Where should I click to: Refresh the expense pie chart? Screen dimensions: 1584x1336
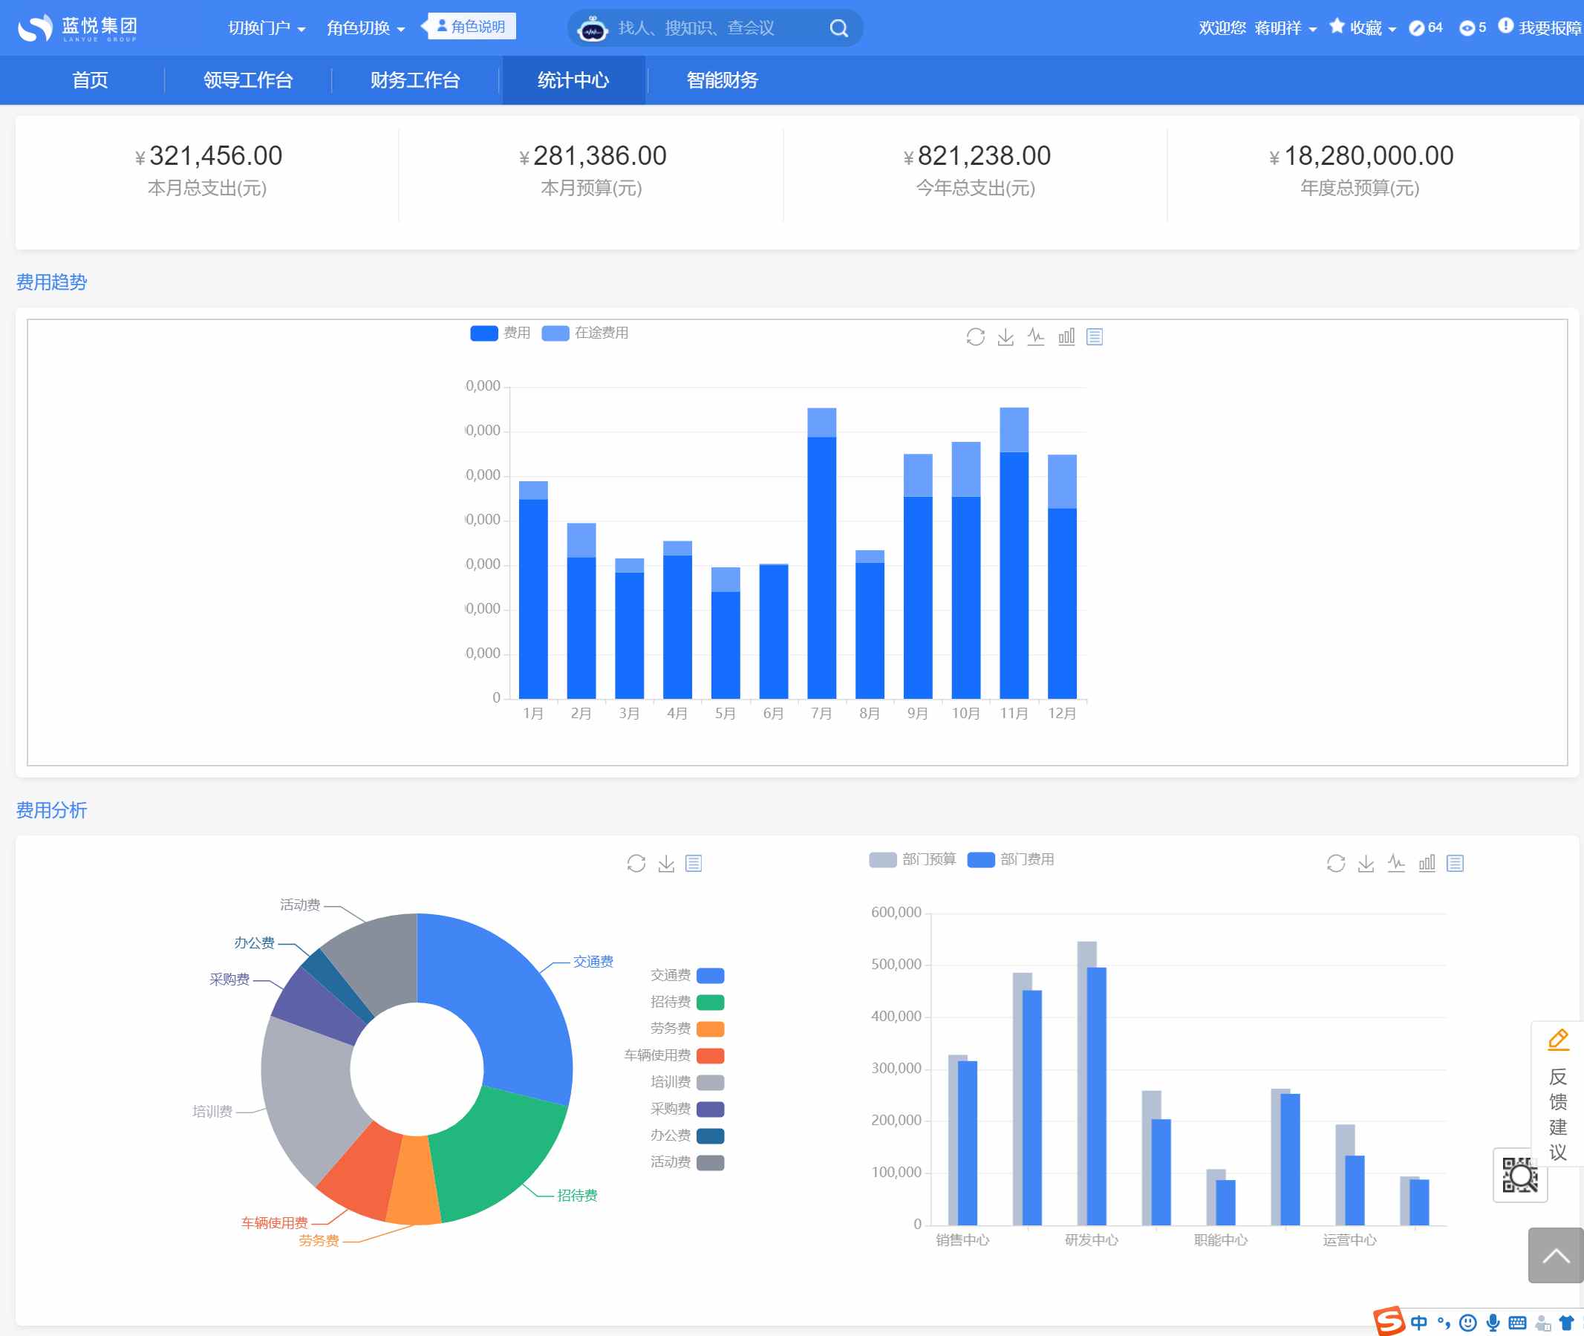coord(636,864)
